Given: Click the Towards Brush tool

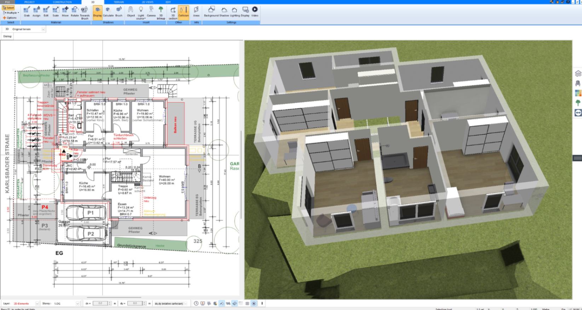Looking at the screenshot, I should point(85,13).
